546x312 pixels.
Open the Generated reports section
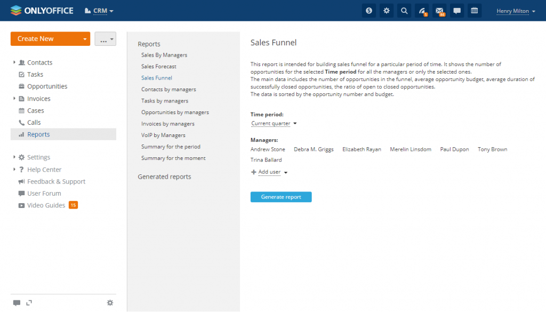pos(164,177)
